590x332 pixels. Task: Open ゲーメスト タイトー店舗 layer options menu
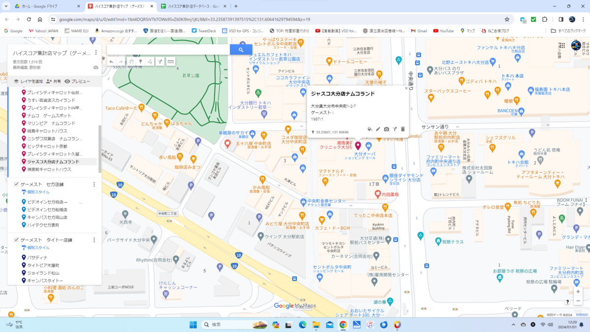pos(94,240)
